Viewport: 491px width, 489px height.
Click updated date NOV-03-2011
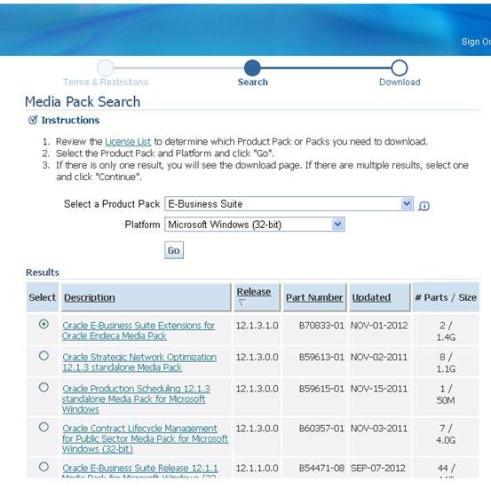(x=379, y=428)
